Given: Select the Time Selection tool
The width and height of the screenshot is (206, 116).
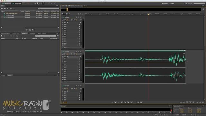Looking at the screenshot, I should tap(43, 3).
